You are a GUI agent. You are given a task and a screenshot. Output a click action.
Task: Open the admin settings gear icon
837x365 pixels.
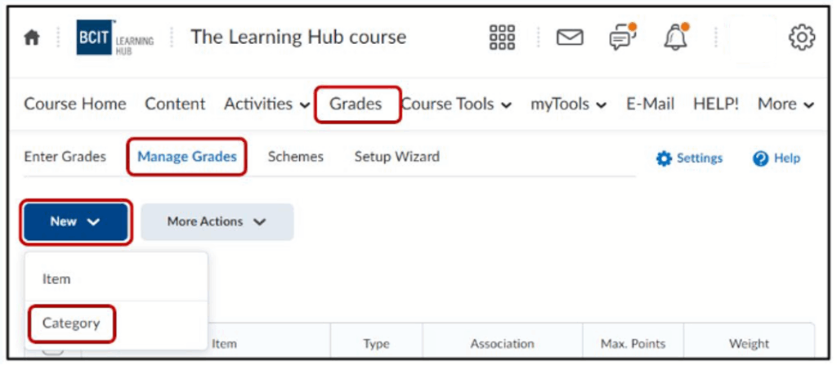(802, 38)
